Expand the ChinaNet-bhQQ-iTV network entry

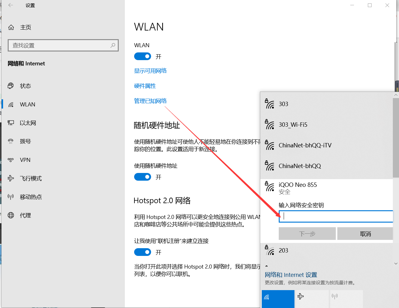pos(305,145)
